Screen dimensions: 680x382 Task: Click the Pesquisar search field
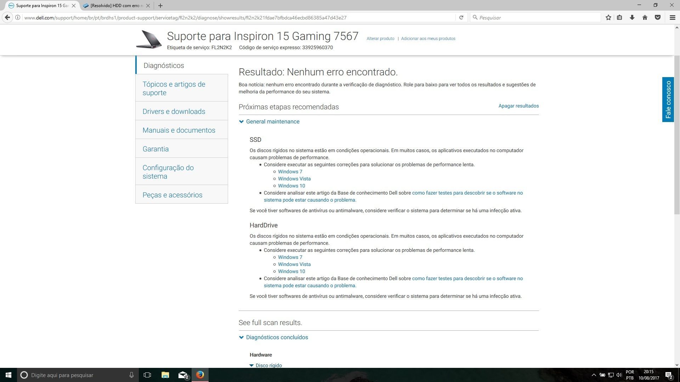(x=535, y=17)
